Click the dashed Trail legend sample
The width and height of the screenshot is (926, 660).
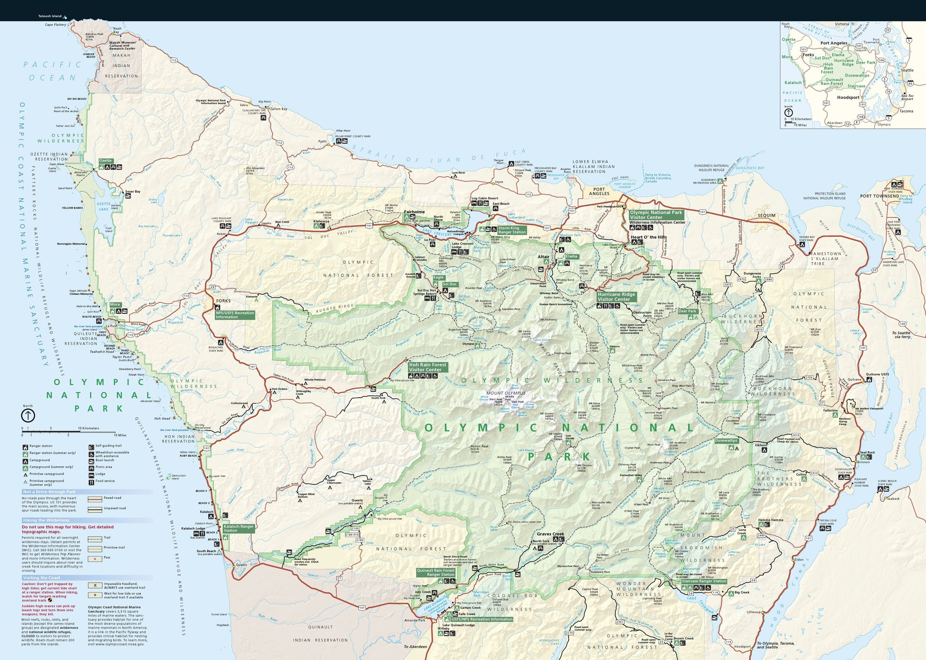tap(95, 539)
